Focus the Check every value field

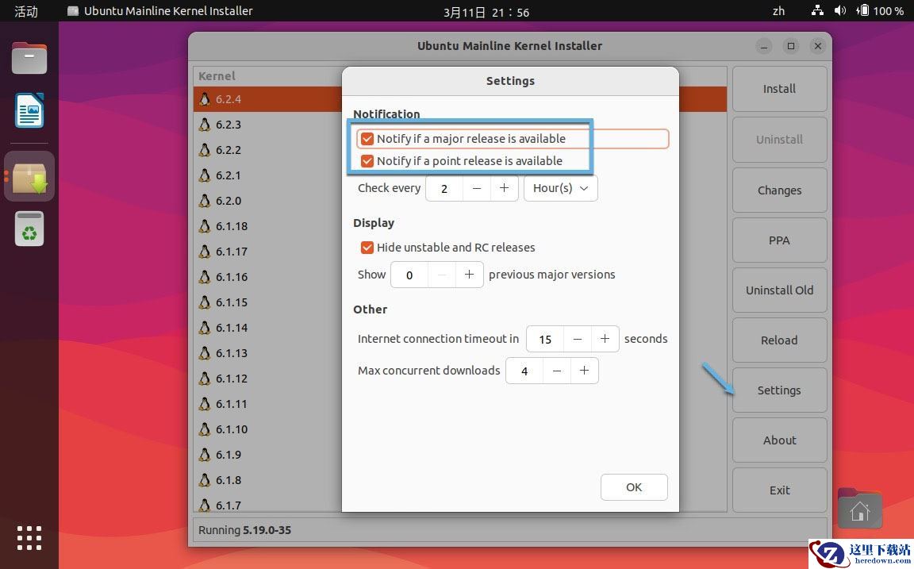(x=445, y=188)
